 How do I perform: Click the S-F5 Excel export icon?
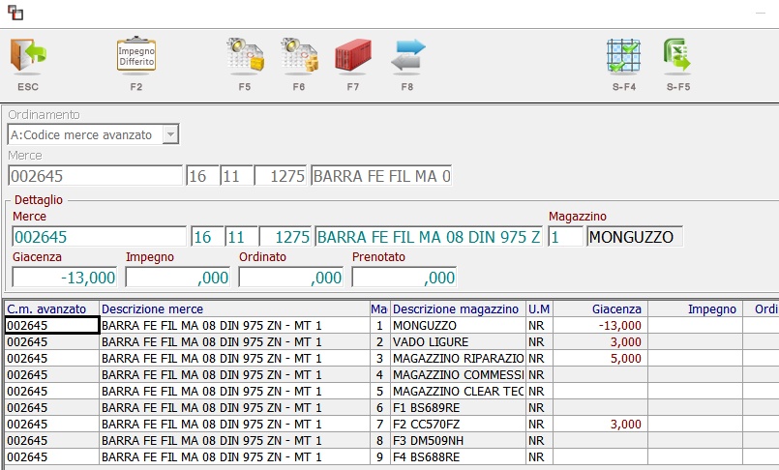coord(677,55)
